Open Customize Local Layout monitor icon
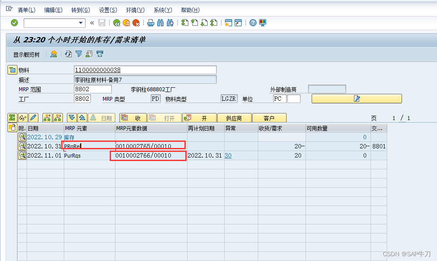This screenshot has width=437, height=261. (x=263, y=23)
